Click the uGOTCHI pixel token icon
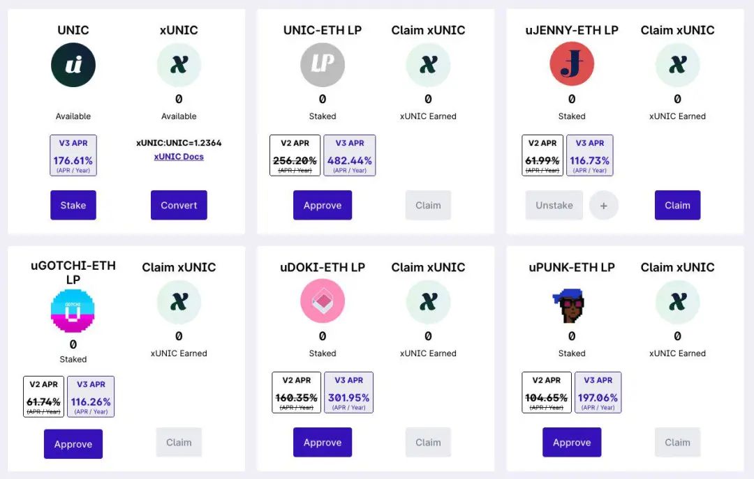The image size is (754, 479). [73, 311]
